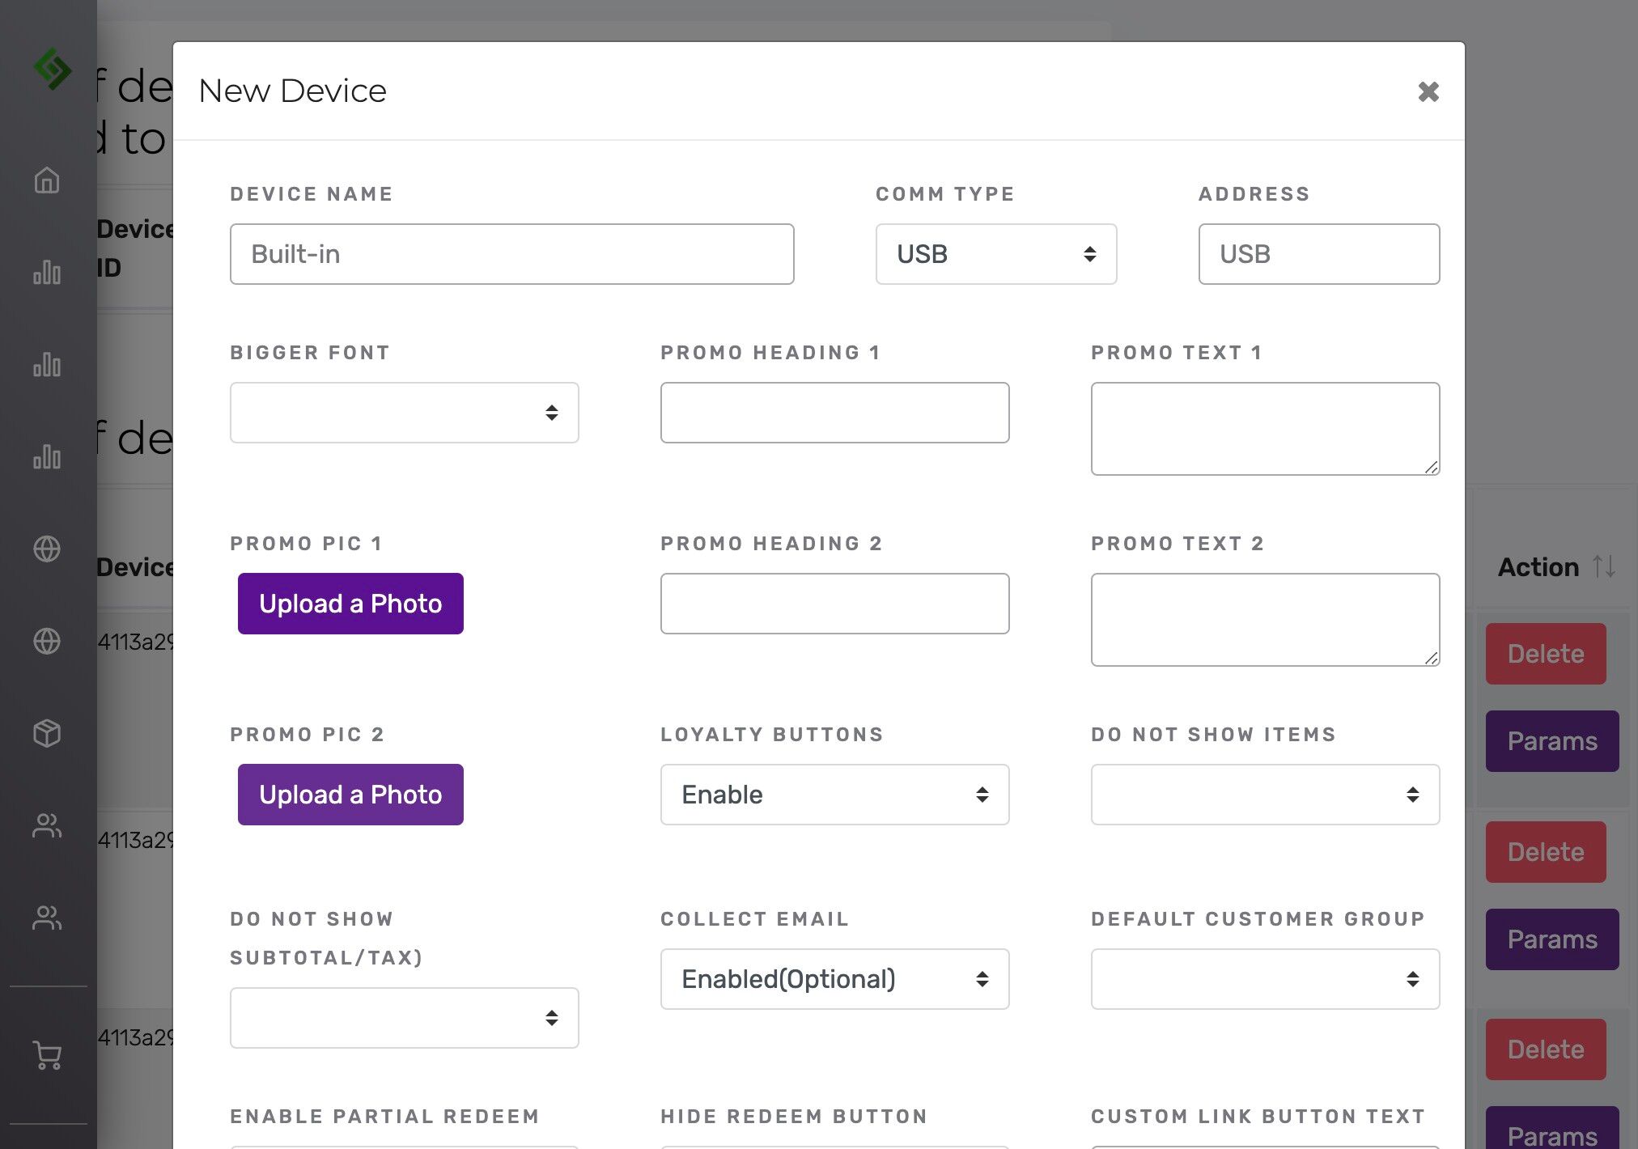Click into the Promo Heading 2 field
The height and width of the screenshot is (1149, 1638).
(835, 604)
